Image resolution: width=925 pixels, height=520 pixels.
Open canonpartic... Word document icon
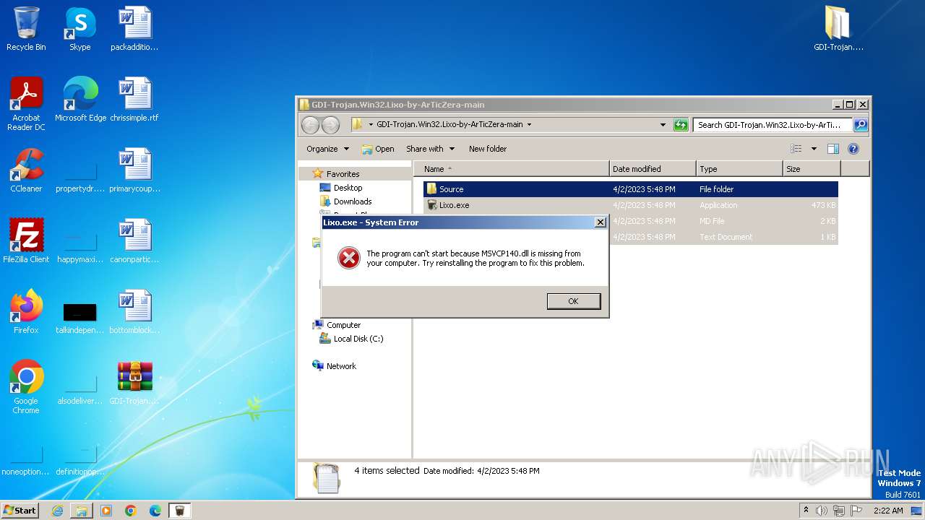pyautogui.click(x=134, y=241)
